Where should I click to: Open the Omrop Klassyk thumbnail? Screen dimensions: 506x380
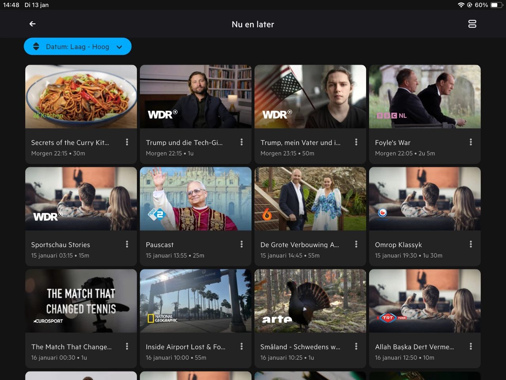[425, 199]
